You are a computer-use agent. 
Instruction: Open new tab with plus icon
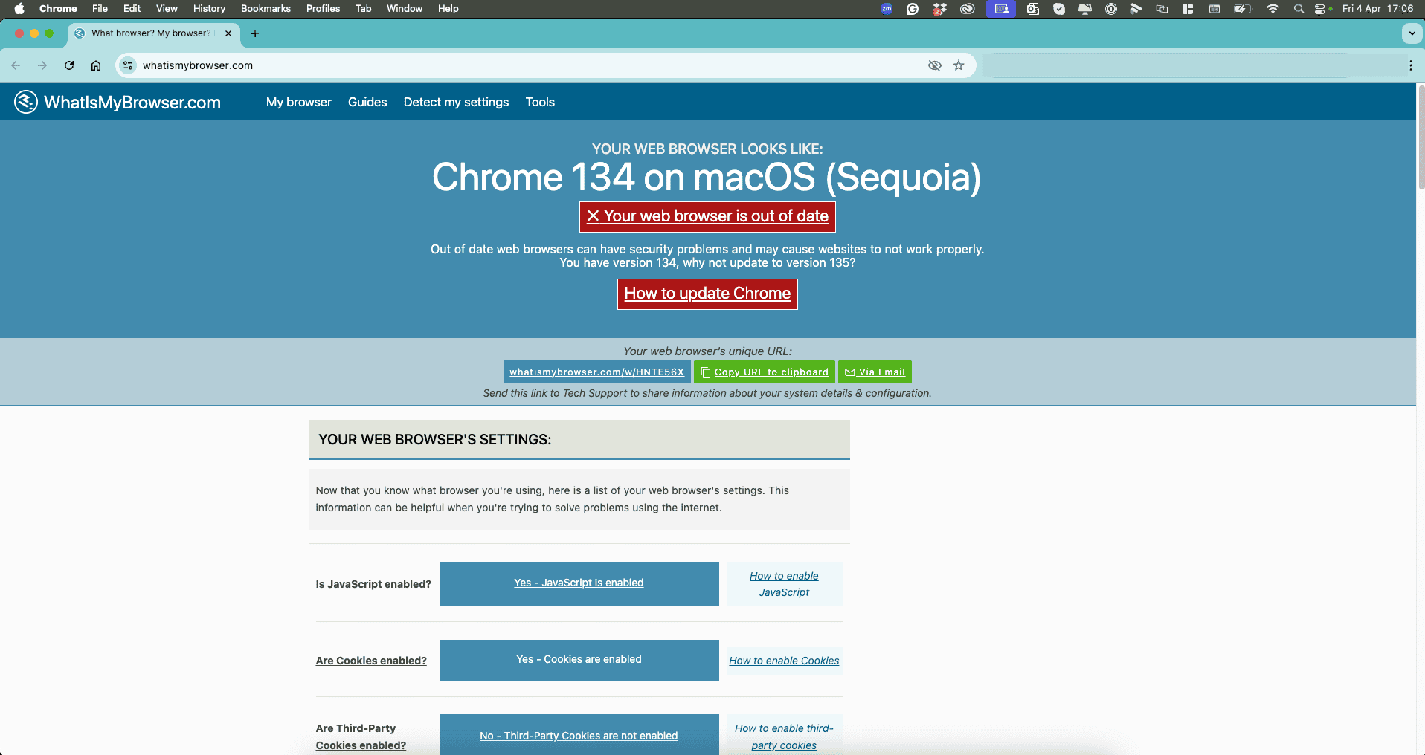coord(255,33)
